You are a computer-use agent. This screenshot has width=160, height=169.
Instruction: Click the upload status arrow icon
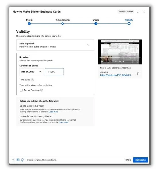(13, 160)
